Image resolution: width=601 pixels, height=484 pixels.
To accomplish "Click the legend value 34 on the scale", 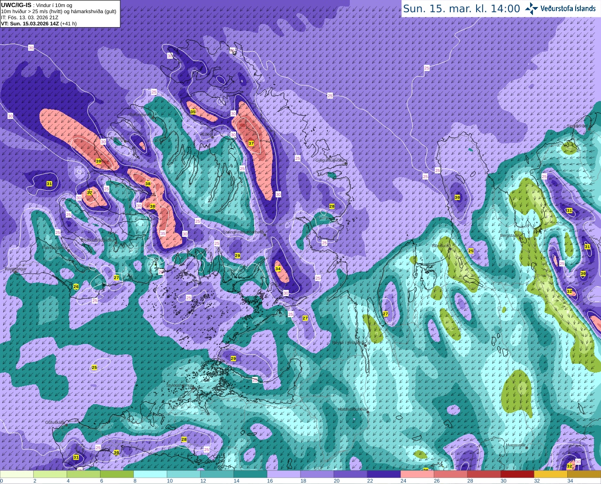I will click(x=570, y=481).
